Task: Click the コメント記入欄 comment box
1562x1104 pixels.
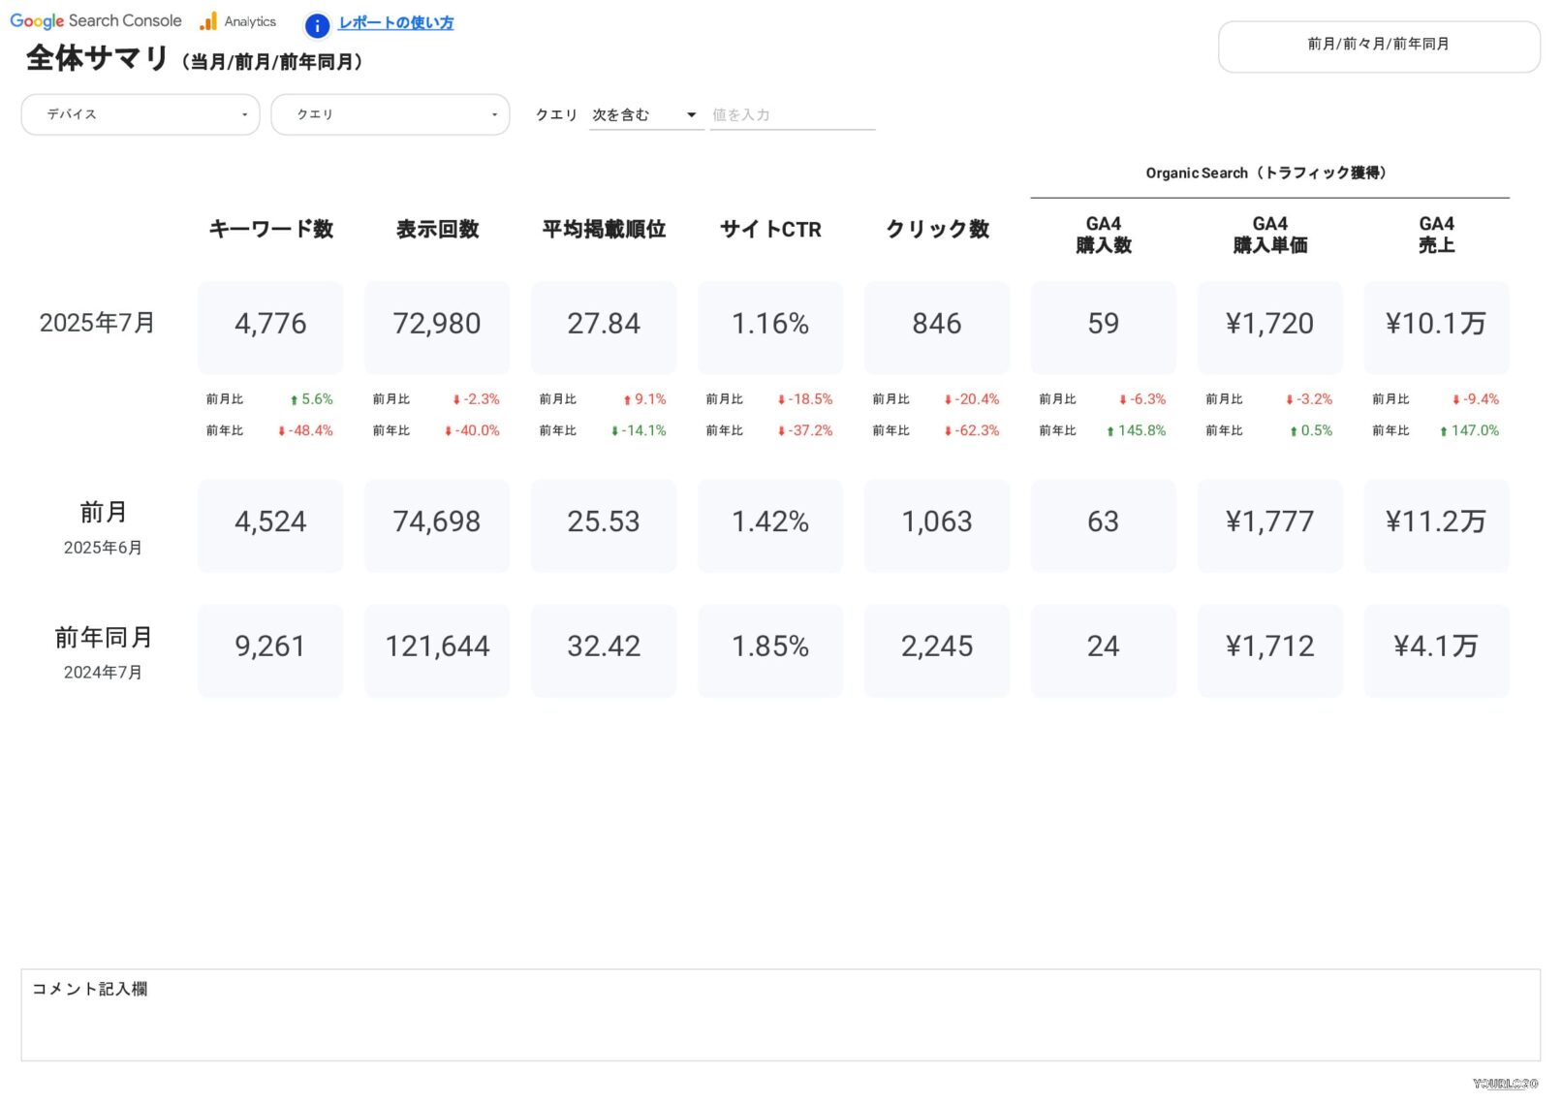Action: click(x=780, y=1015)
